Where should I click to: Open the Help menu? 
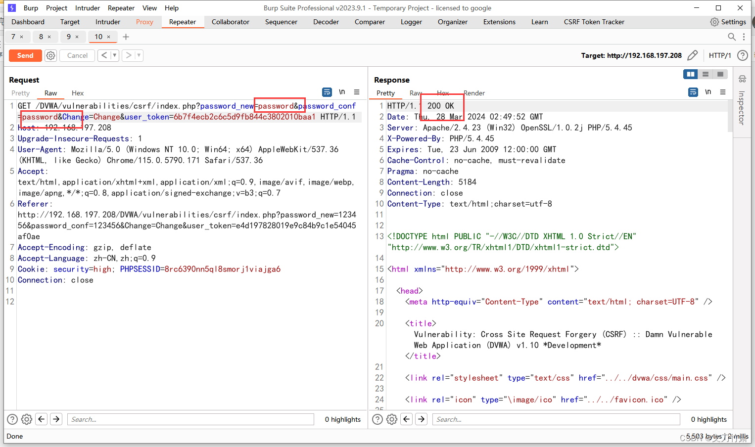point(172,8)
